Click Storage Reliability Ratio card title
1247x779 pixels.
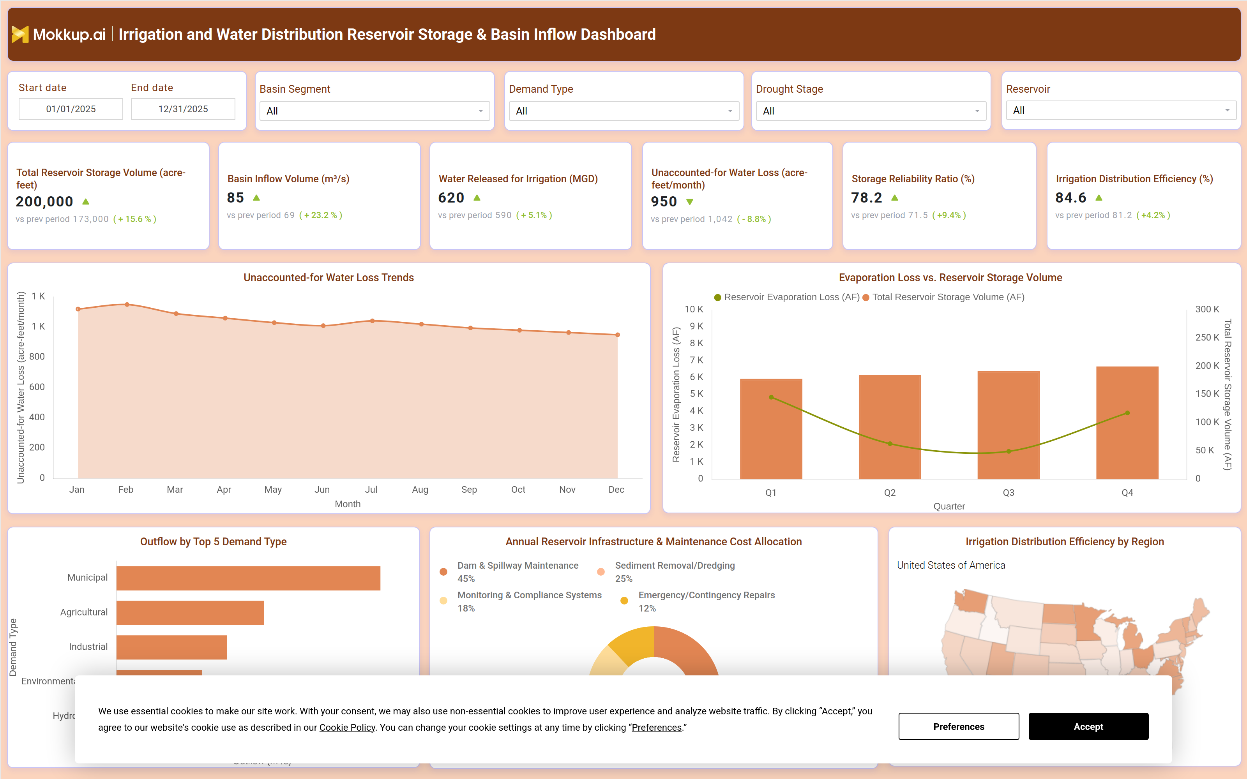pyautogui.click(x=913, y=179)
